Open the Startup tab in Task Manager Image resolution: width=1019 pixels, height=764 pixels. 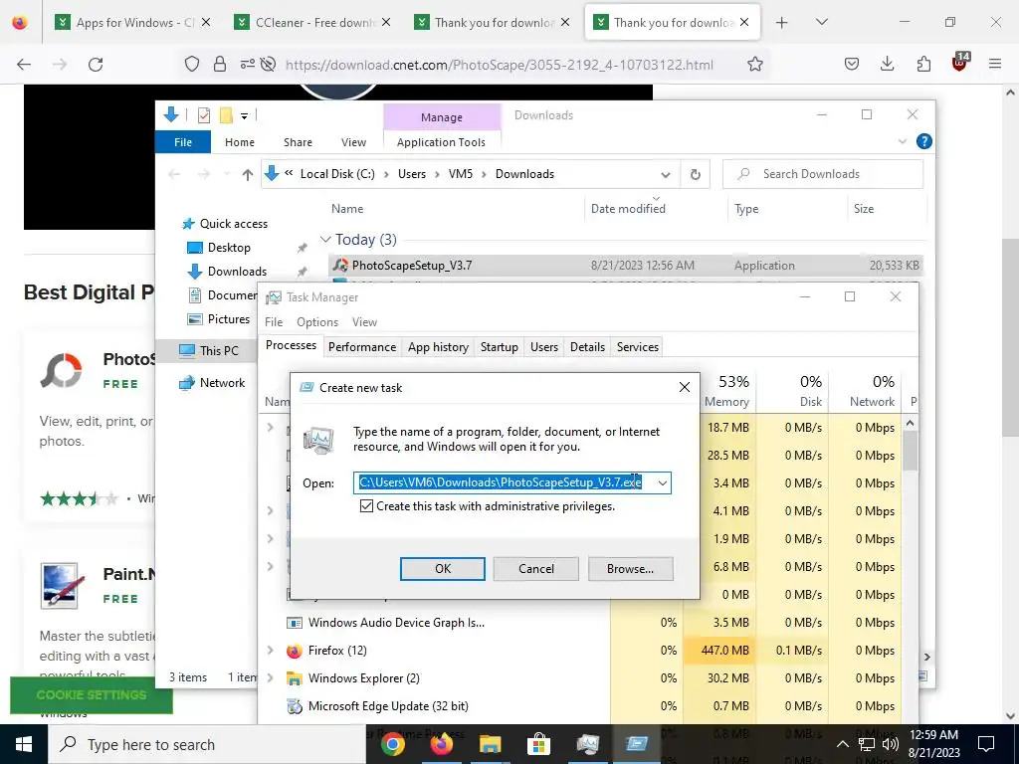tap(500, 347)
